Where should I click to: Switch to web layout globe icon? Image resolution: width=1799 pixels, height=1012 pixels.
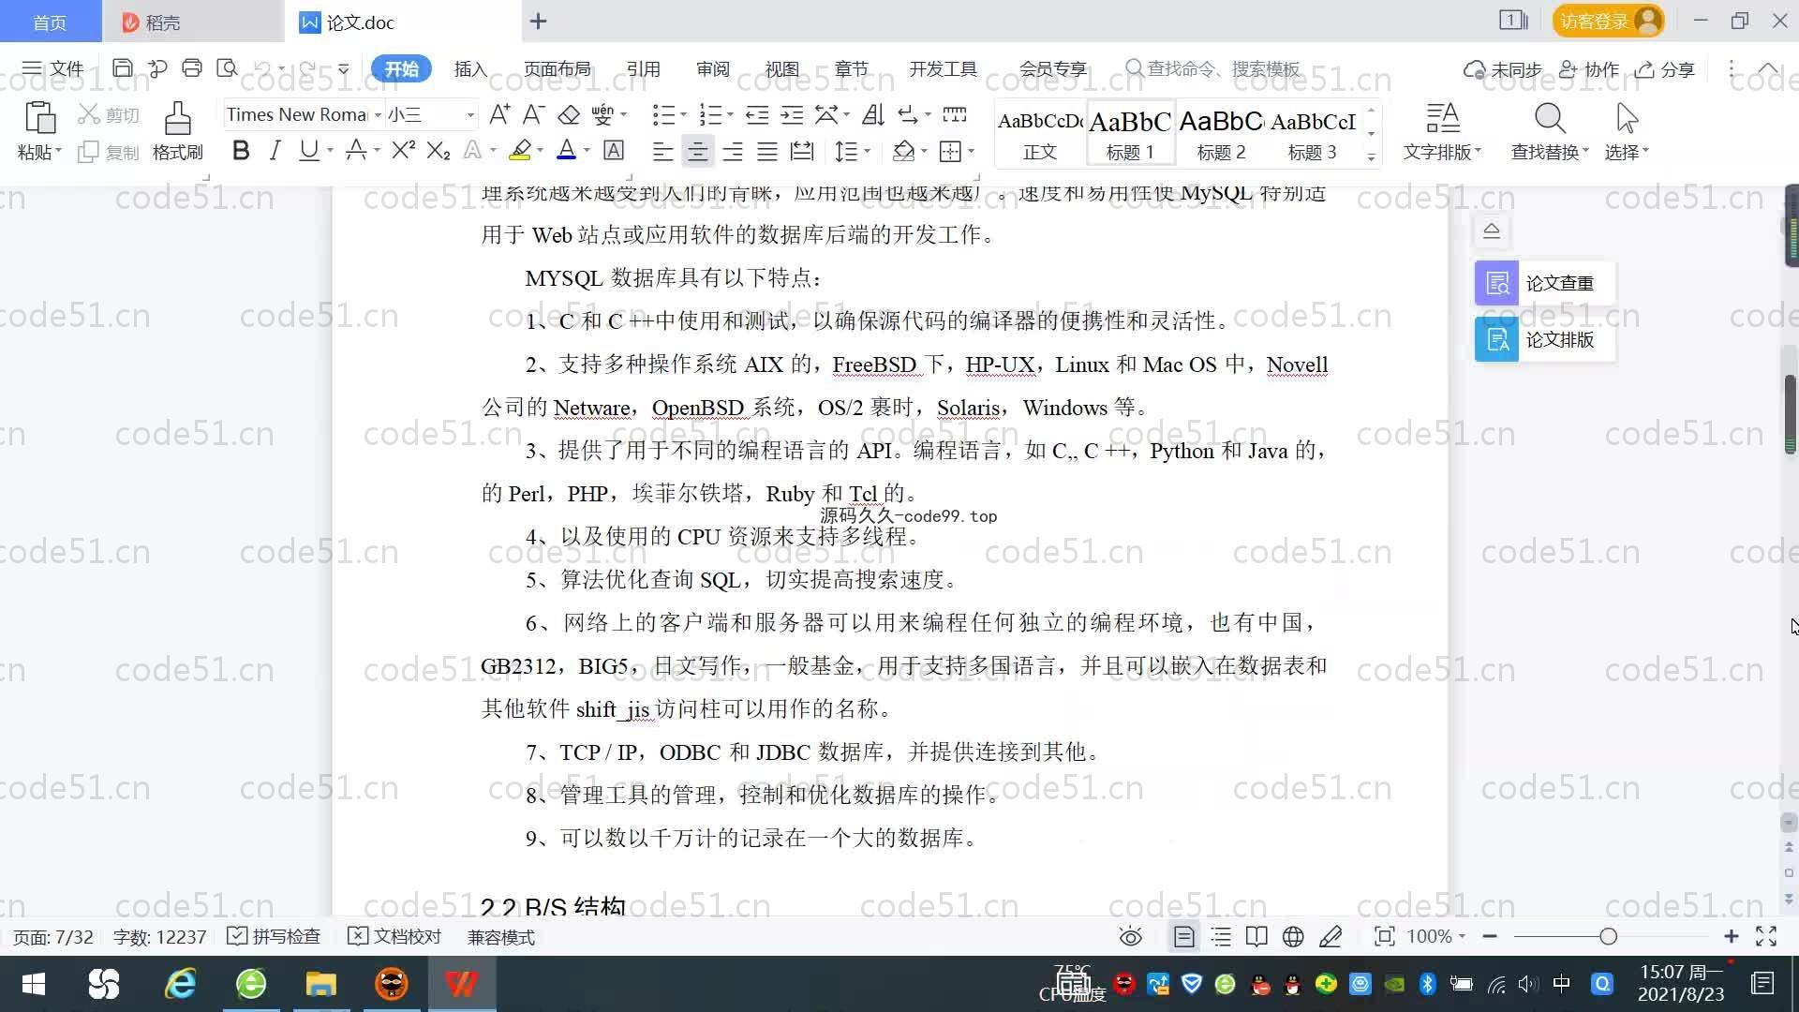(x=1293, y=936)
